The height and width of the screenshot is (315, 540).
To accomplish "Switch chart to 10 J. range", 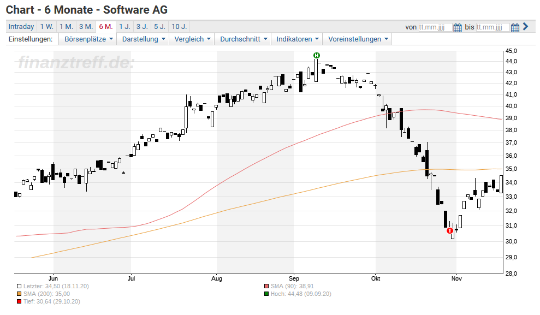I will click(179, 27).
